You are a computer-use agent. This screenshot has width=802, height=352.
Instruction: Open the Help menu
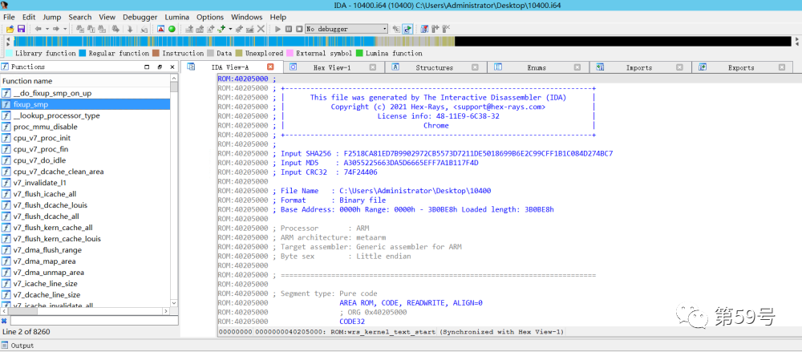[x=278, y=17]
